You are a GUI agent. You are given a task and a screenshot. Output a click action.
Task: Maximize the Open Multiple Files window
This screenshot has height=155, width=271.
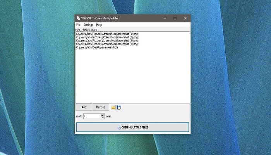click(175, 18)
